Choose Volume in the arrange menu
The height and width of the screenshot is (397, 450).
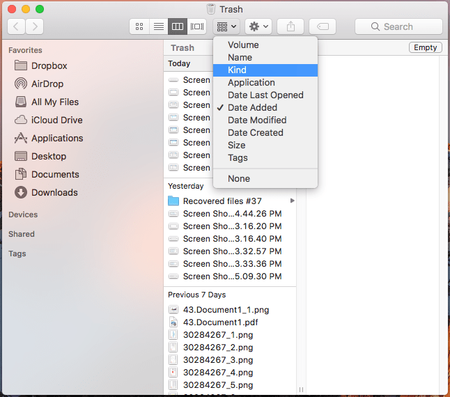pyautogui.click(x=265, y=45)
